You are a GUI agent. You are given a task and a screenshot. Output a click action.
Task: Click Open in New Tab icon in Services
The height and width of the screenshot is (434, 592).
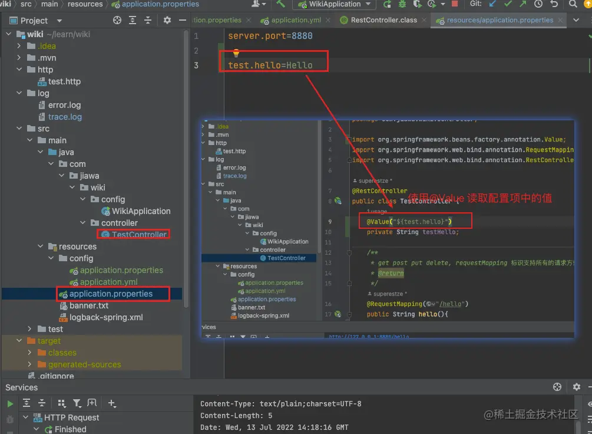point(92,403)
